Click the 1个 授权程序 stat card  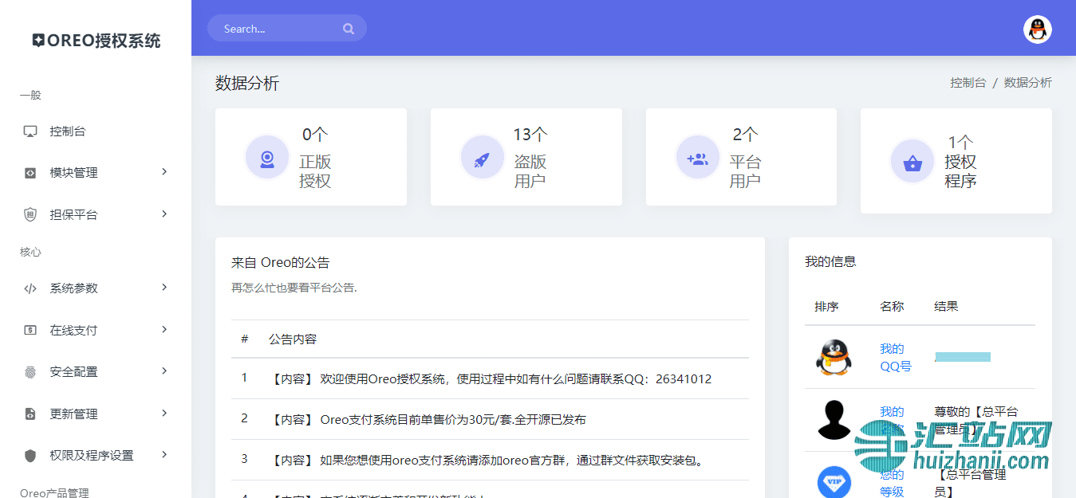956,161
